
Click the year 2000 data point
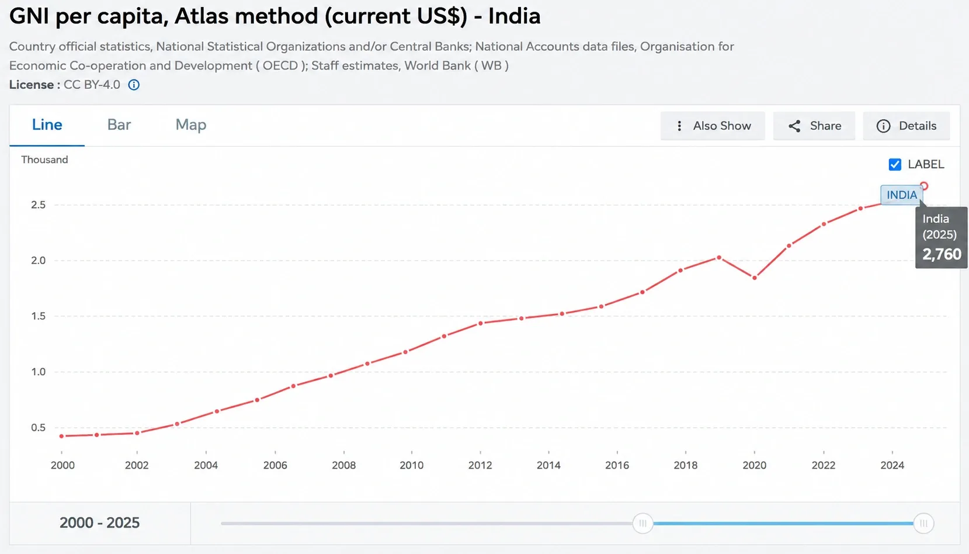[61, 436]
